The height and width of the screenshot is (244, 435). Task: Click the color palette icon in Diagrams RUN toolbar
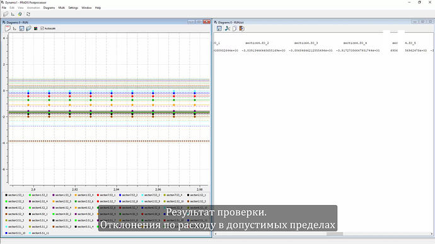[35, 28]
